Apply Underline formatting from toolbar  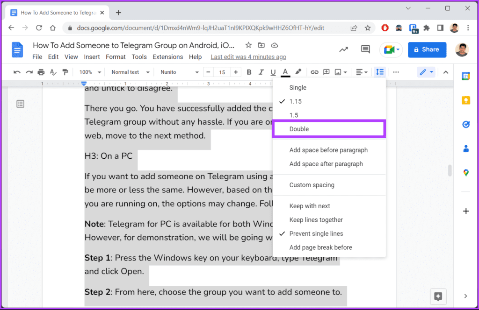273,72
